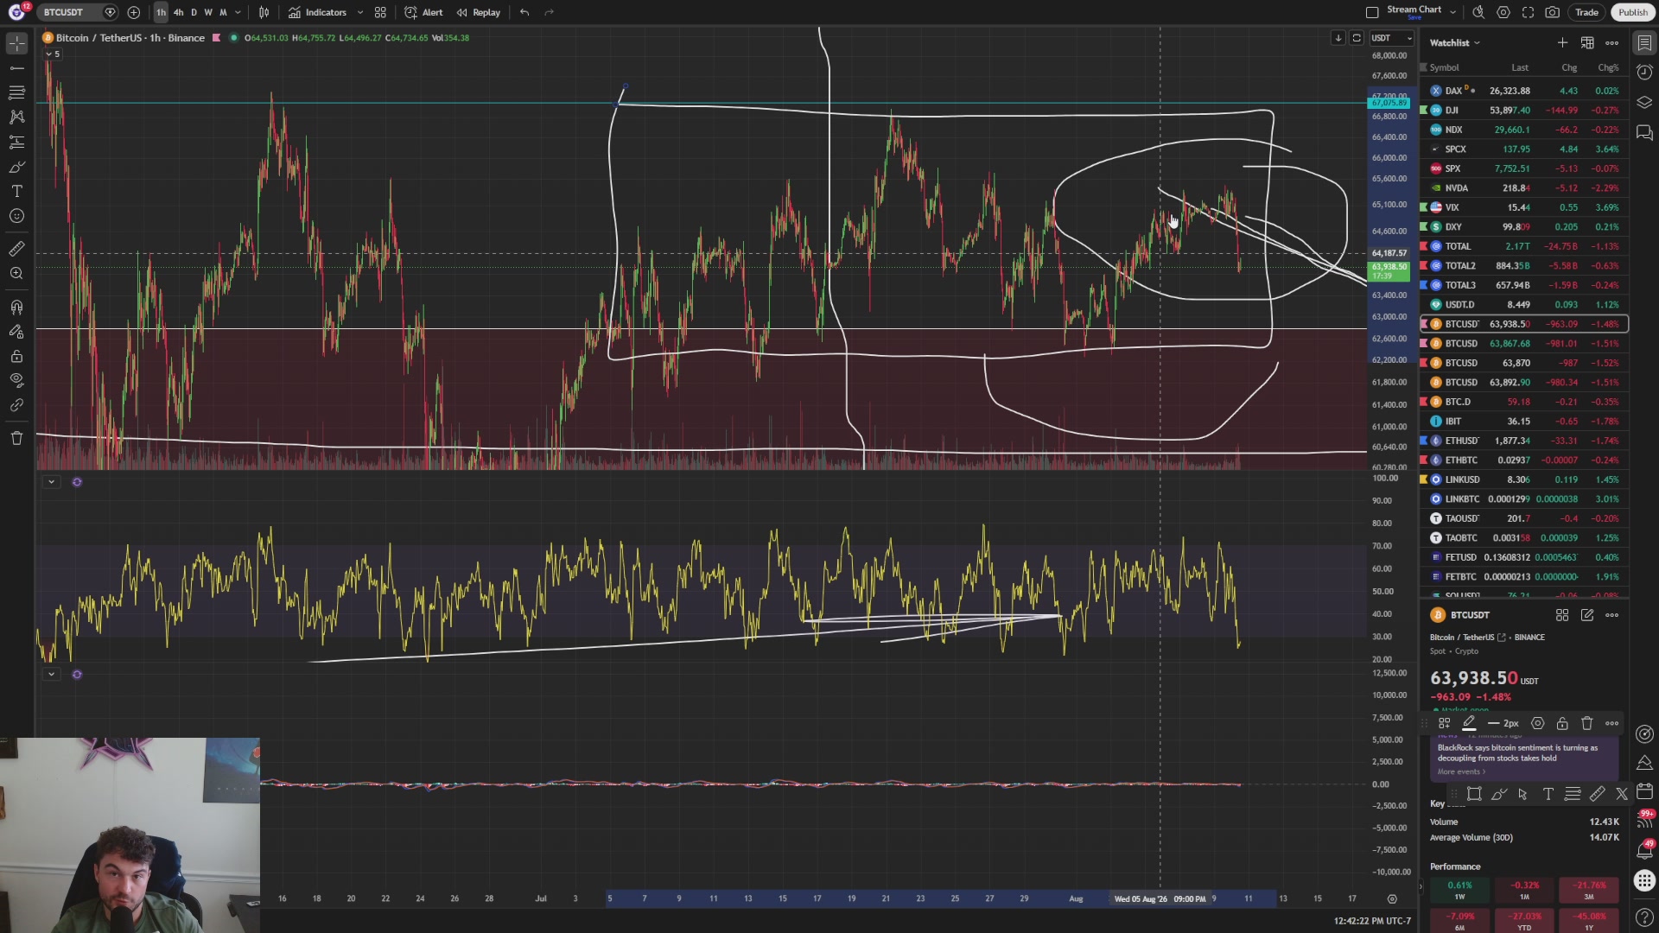Delete the selected drawing in floating toolbar
Screen dimensions: 1659x933
coord(1587,724)
